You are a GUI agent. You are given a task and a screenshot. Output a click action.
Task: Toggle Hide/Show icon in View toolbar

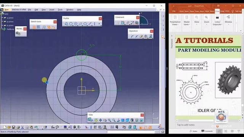point(137,120)
